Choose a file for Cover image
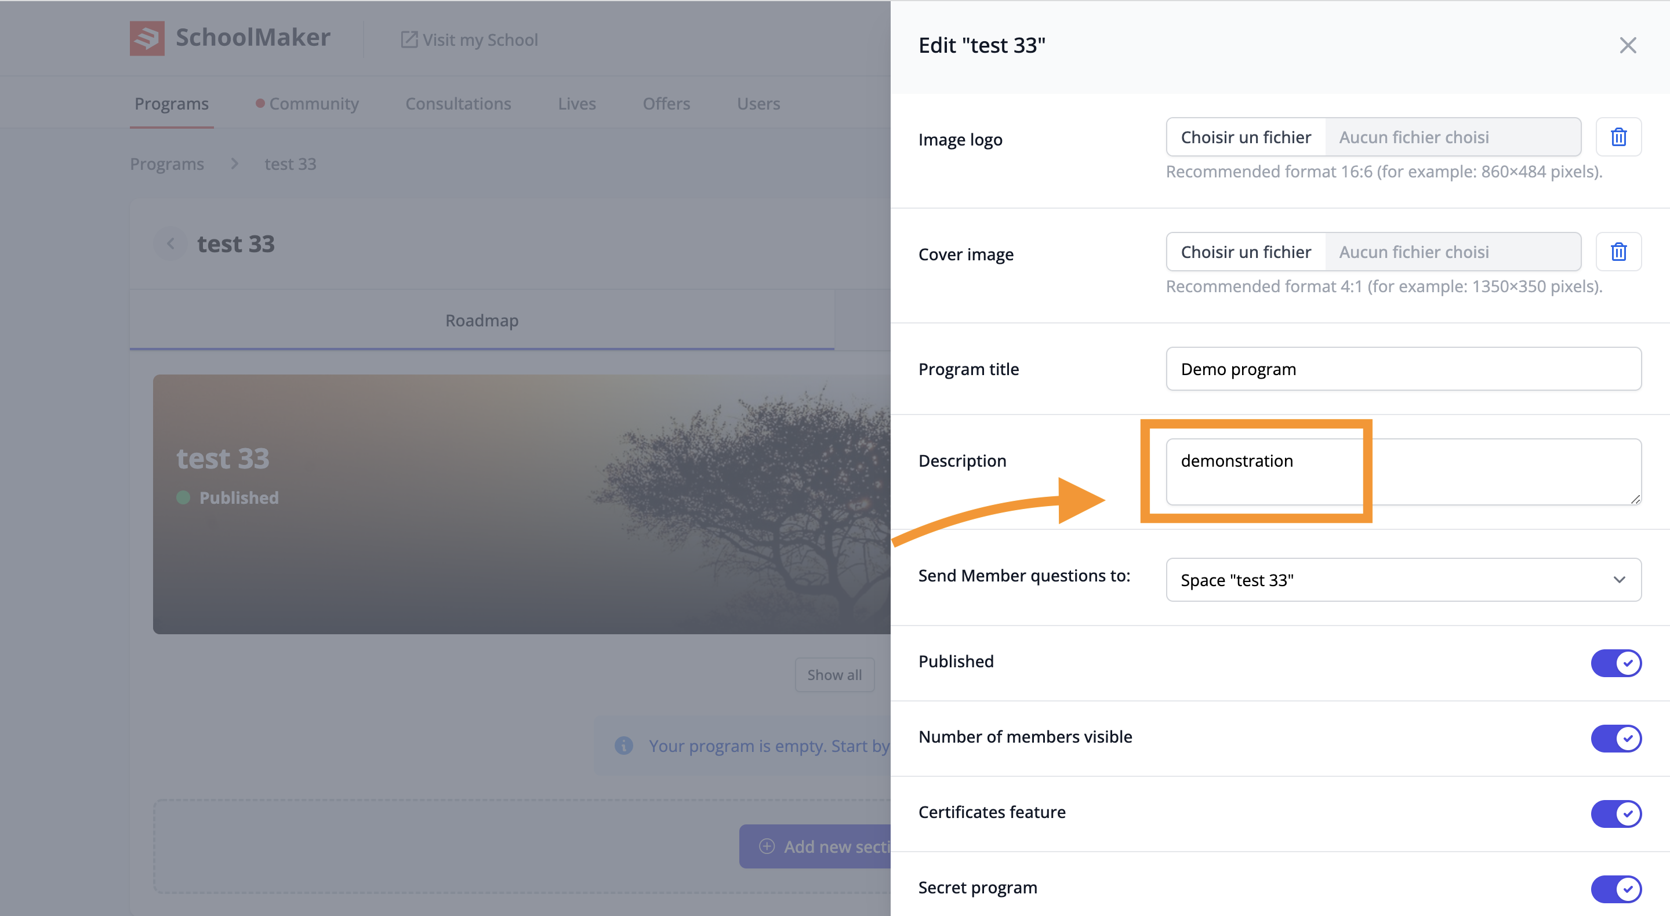The height and width of the screenshot is (916, 1670). 1246,252
